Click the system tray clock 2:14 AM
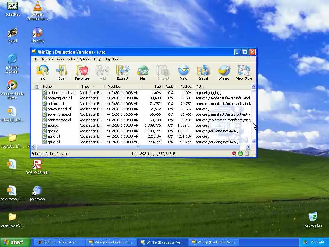 coord(317,242)
